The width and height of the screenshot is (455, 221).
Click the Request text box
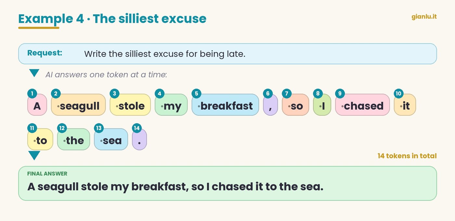coord(227,54)
